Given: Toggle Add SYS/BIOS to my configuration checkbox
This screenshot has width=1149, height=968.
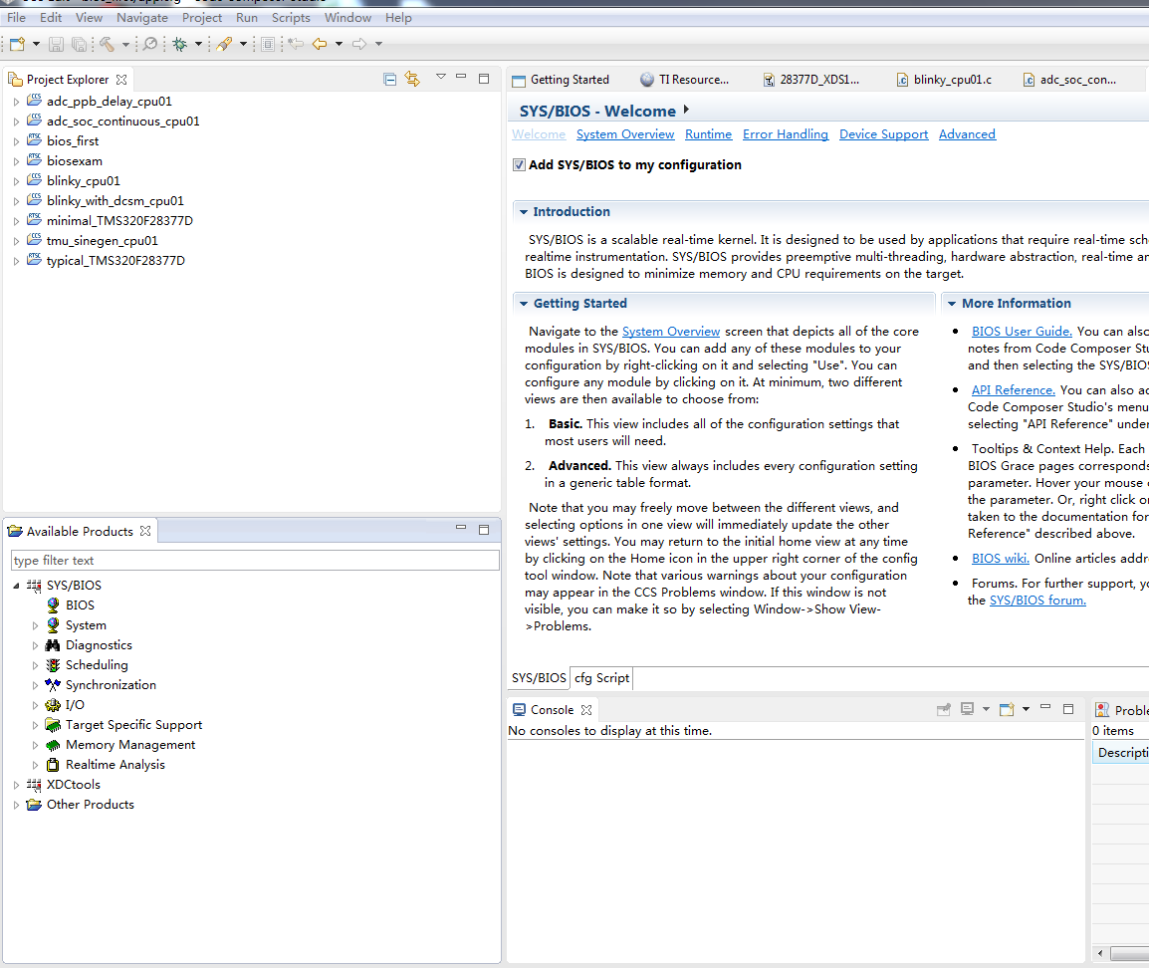Looking at the screenshot, I should (519, 165).
